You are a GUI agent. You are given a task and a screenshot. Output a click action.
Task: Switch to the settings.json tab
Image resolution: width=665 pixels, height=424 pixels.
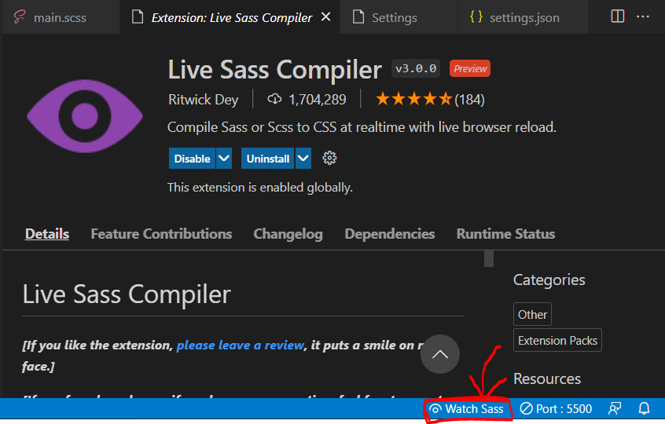tap(523, 17)
